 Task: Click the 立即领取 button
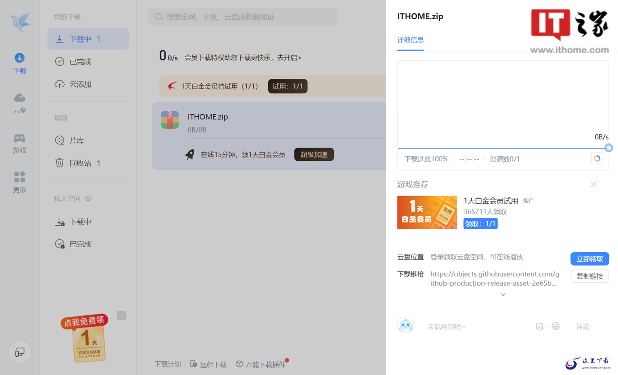point(590,259)
